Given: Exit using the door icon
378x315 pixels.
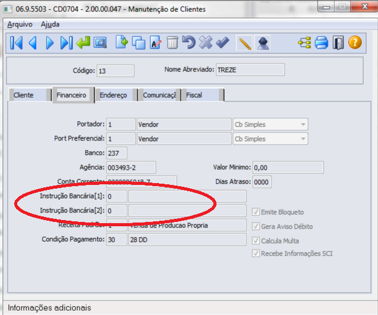Looking at the screenshot, I should (x=338, y=43).
